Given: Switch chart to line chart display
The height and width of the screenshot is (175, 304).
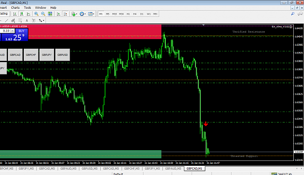Looking at the screenshot, I should pyautogui.click(x=28, y=14).
